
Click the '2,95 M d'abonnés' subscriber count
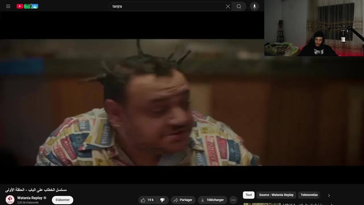(28, 203)
